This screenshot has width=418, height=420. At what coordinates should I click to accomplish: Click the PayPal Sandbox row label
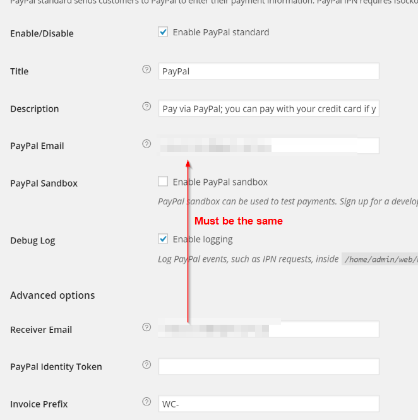[44, 184]
